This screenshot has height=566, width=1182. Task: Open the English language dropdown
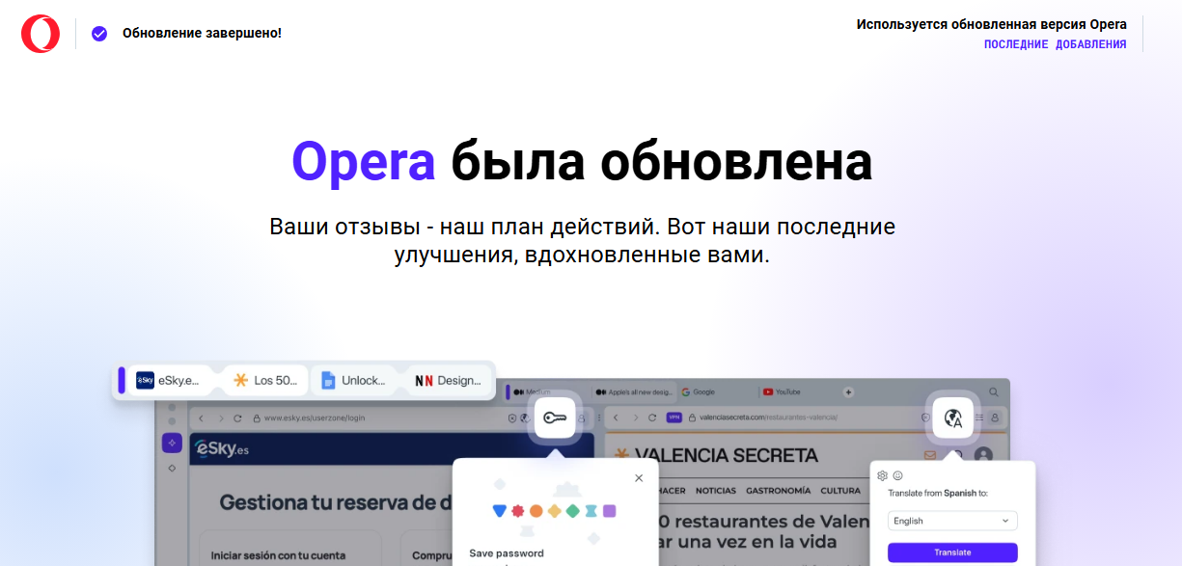click(952, 521)
